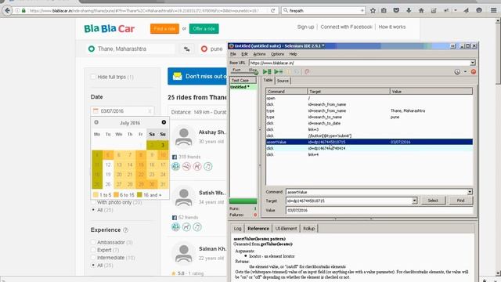501x282 pixels.
Task: Open the Firefox hamburger menu
Action: [x=494, y=10]
